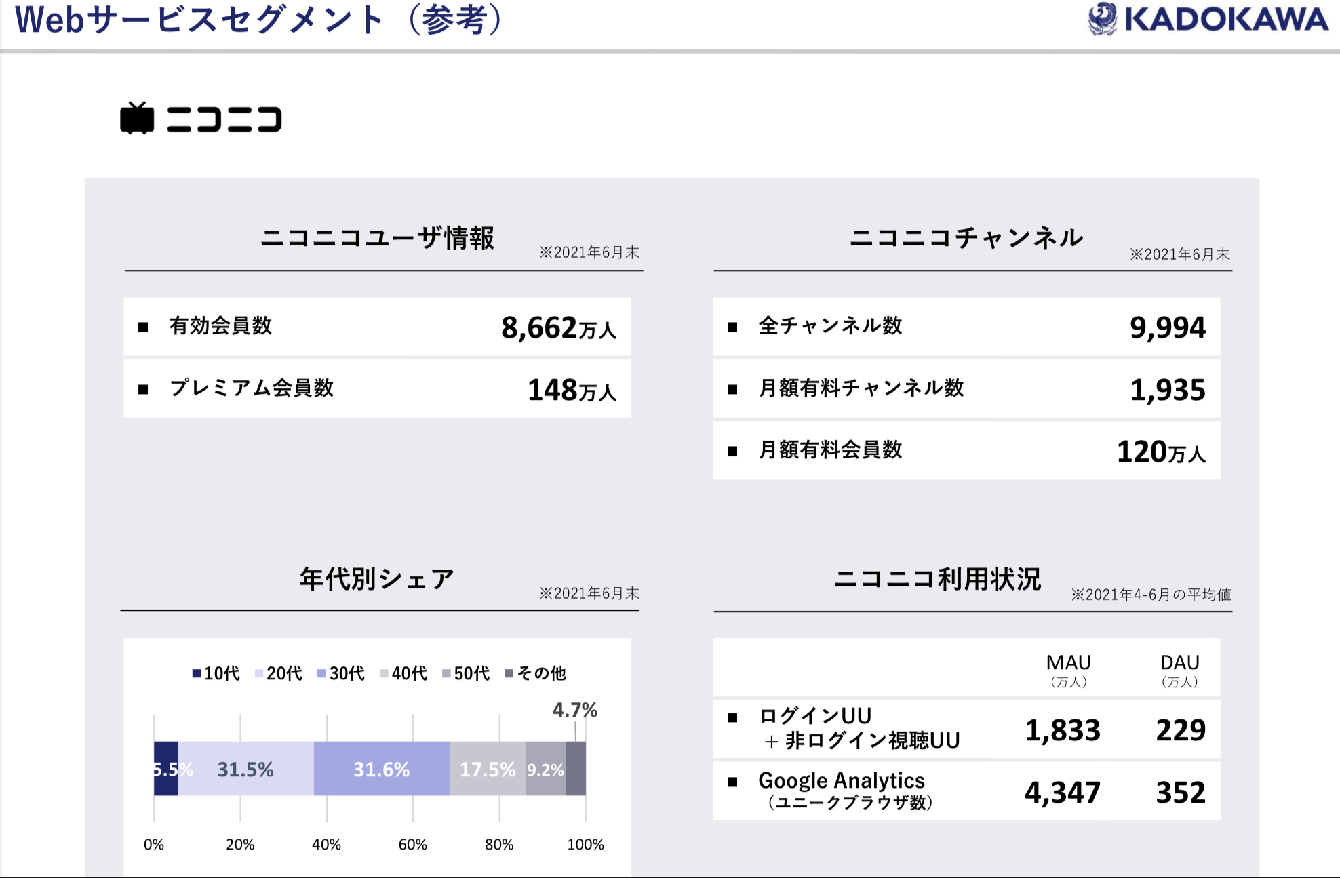This screenshot has height=878, width=1340.
Task: Select the ニコニコチャンネル heading
Action: pos(966,238)
